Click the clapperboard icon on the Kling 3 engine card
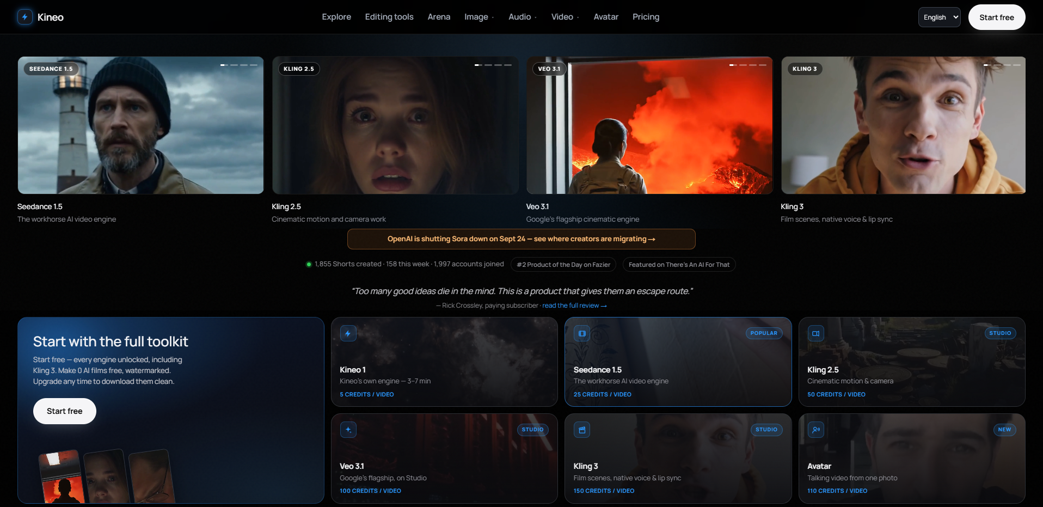 coord(582,430)
